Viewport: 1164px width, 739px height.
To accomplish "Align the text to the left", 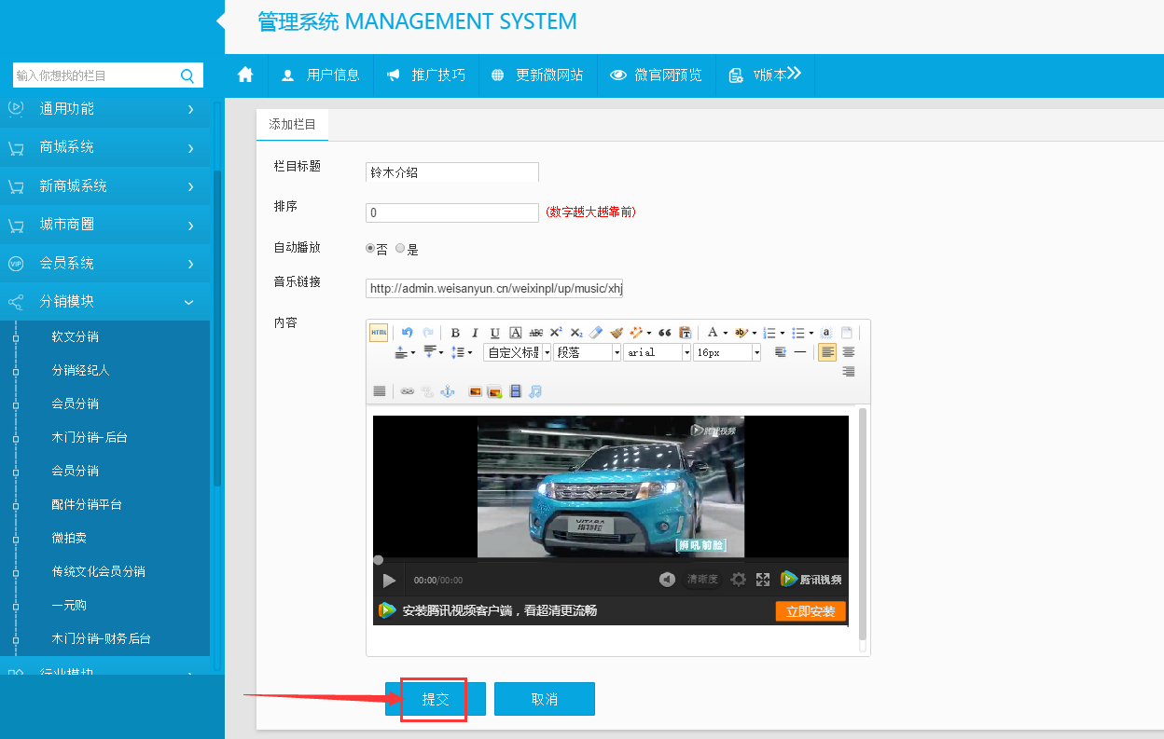I will click(827, 352).
